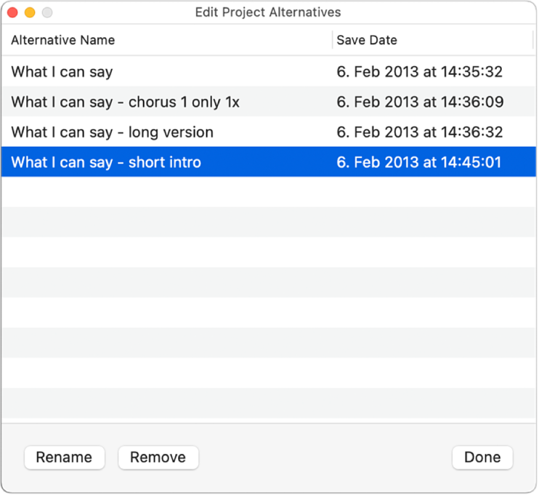
Task: Click the Rename button
Action: tap(64, 457)
